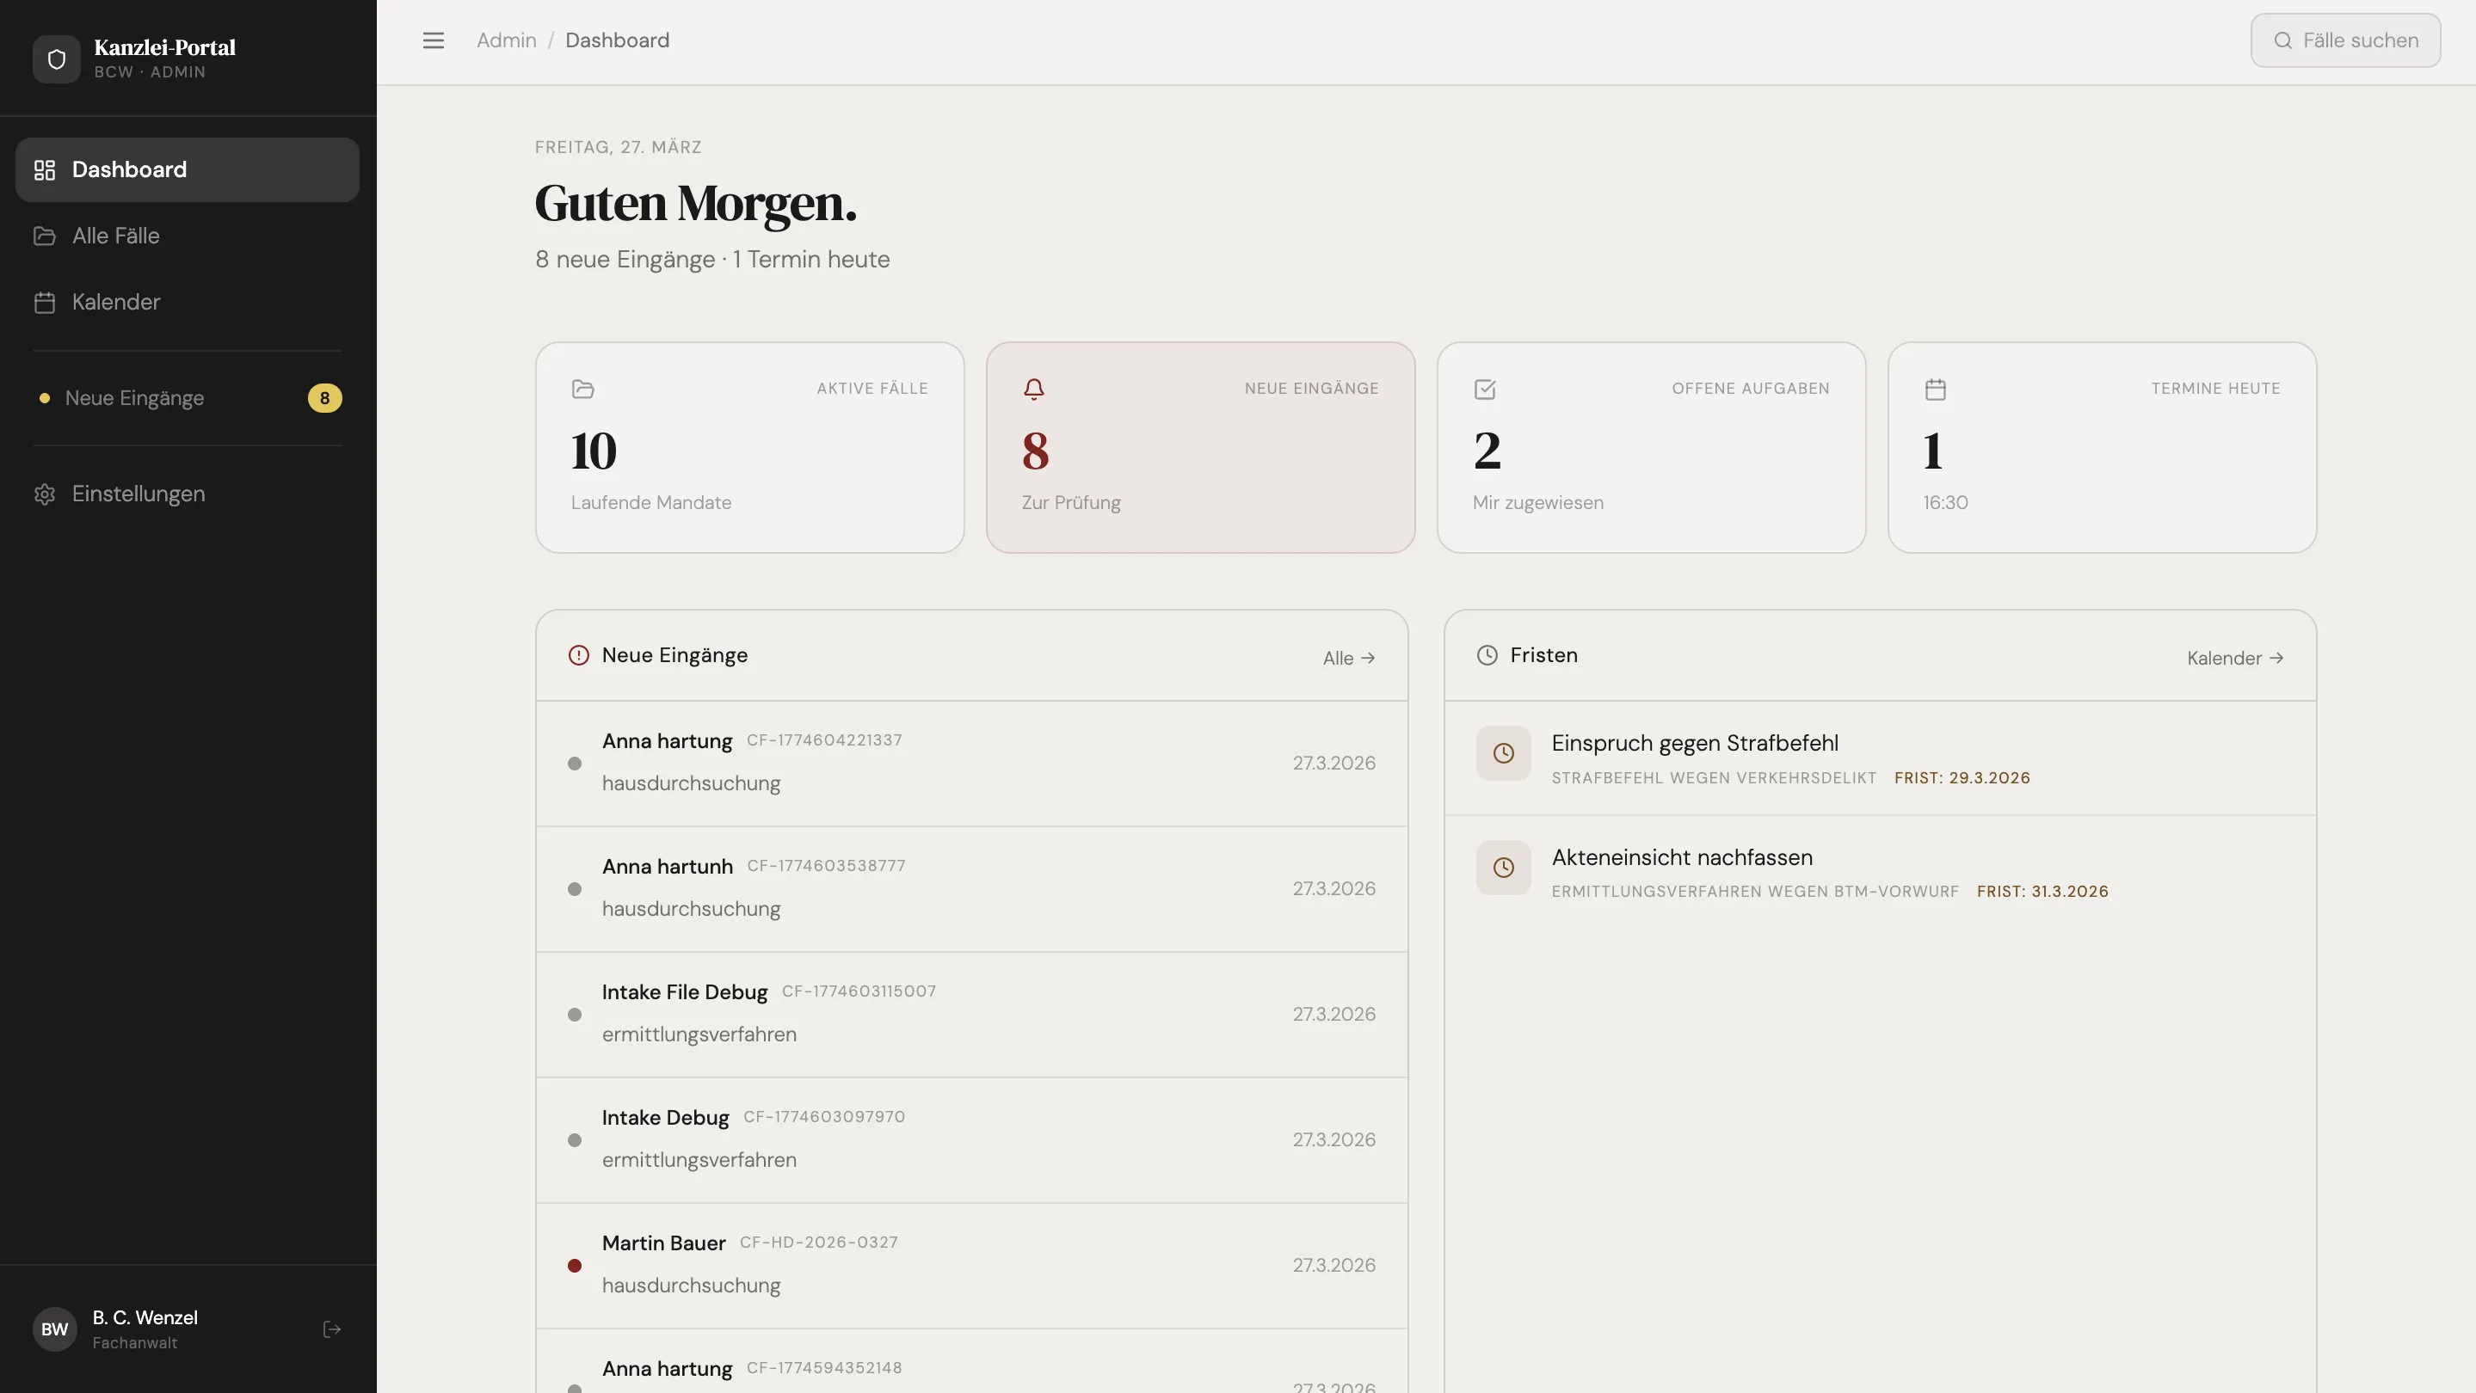The image size is (2476, 1393).
Task: Open the hamburger navigation menu
Action: point(434,40)
